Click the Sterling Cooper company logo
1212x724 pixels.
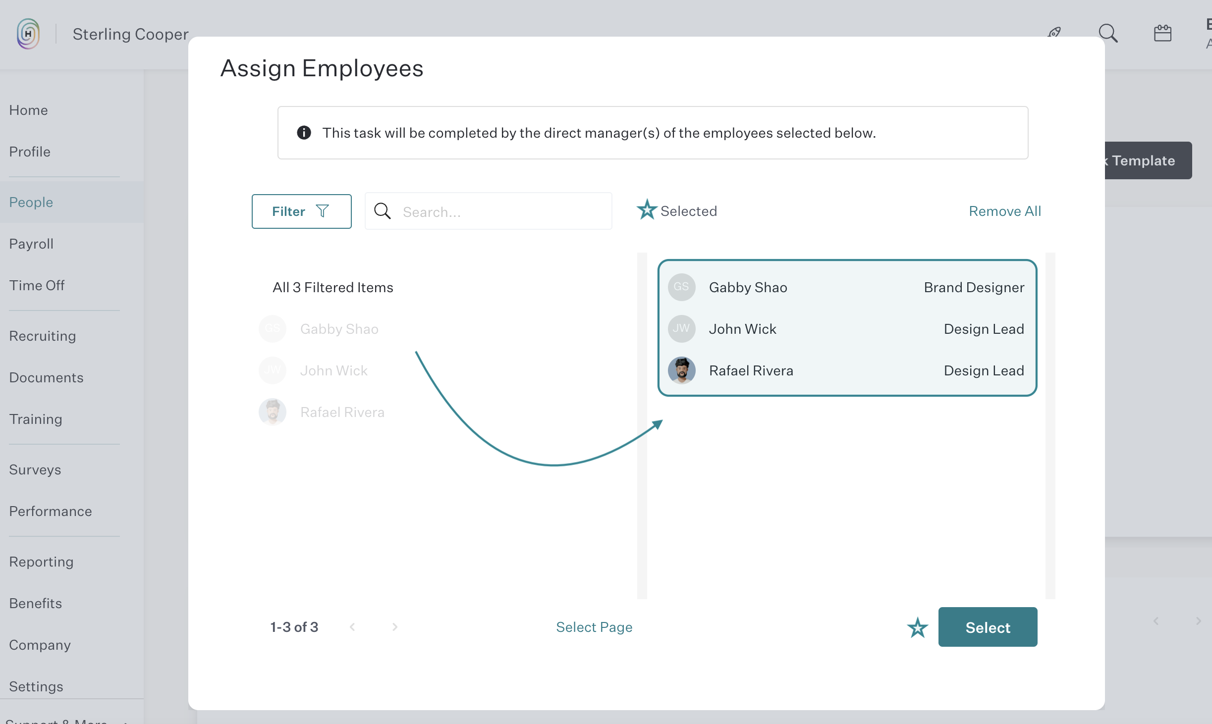(27, 33)
